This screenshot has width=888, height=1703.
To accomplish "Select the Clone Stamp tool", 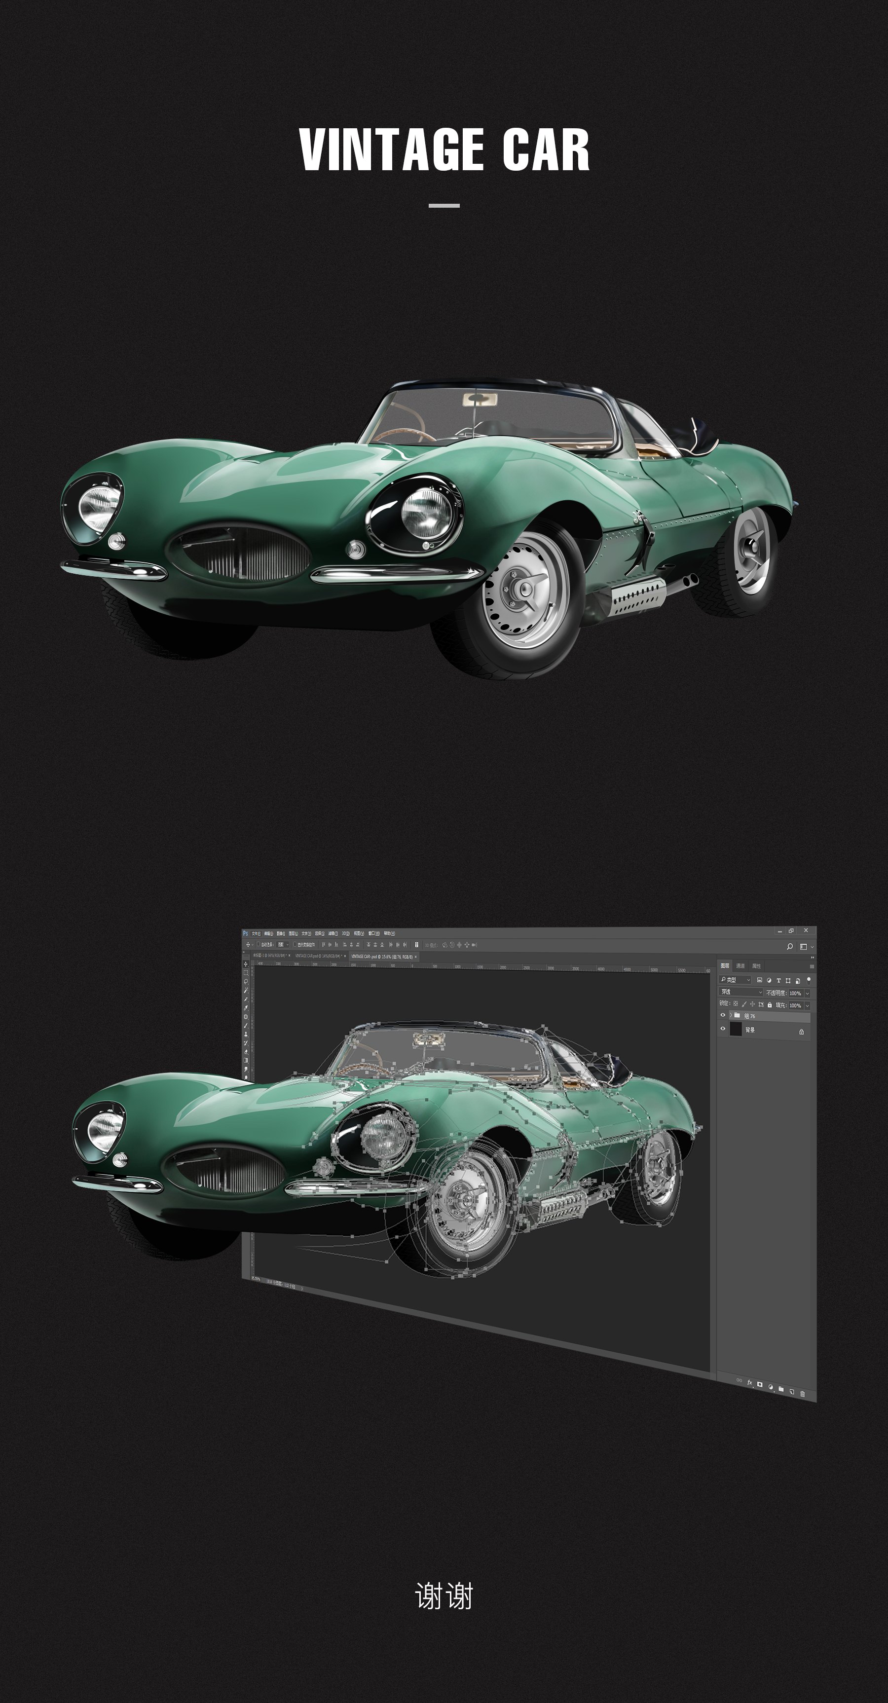I will 246,1034.
